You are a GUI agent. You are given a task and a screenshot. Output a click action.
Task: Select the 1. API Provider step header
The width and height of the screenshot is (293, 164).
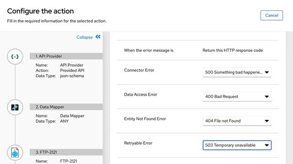point(66,56)
